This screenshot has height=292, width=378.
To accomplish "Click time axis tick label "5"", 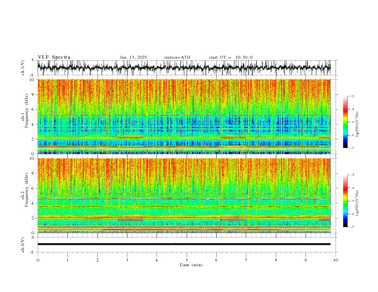I will coord(187,260).
